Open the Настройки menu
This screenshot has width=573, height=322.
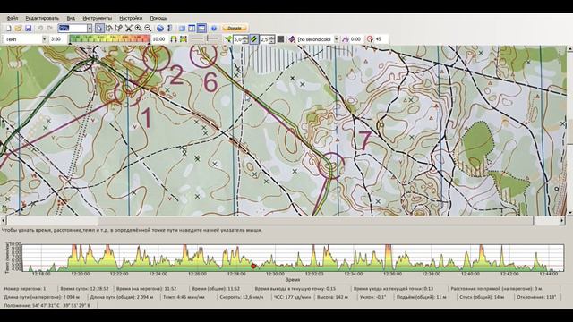tap(131, 18)
